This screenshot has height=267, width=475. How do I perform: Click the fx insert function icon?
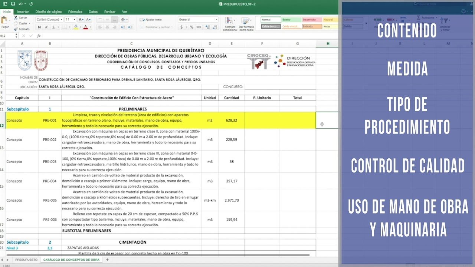(x=39, y=36)
